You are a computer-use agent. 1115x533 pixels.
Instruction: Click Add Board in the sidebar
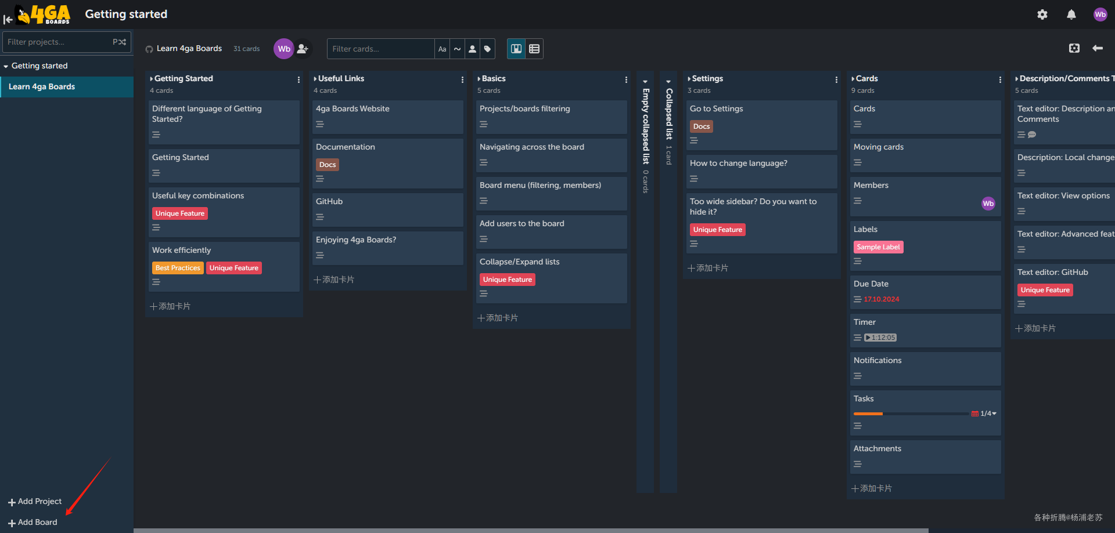pyautogui.click(x=33, y=523)
